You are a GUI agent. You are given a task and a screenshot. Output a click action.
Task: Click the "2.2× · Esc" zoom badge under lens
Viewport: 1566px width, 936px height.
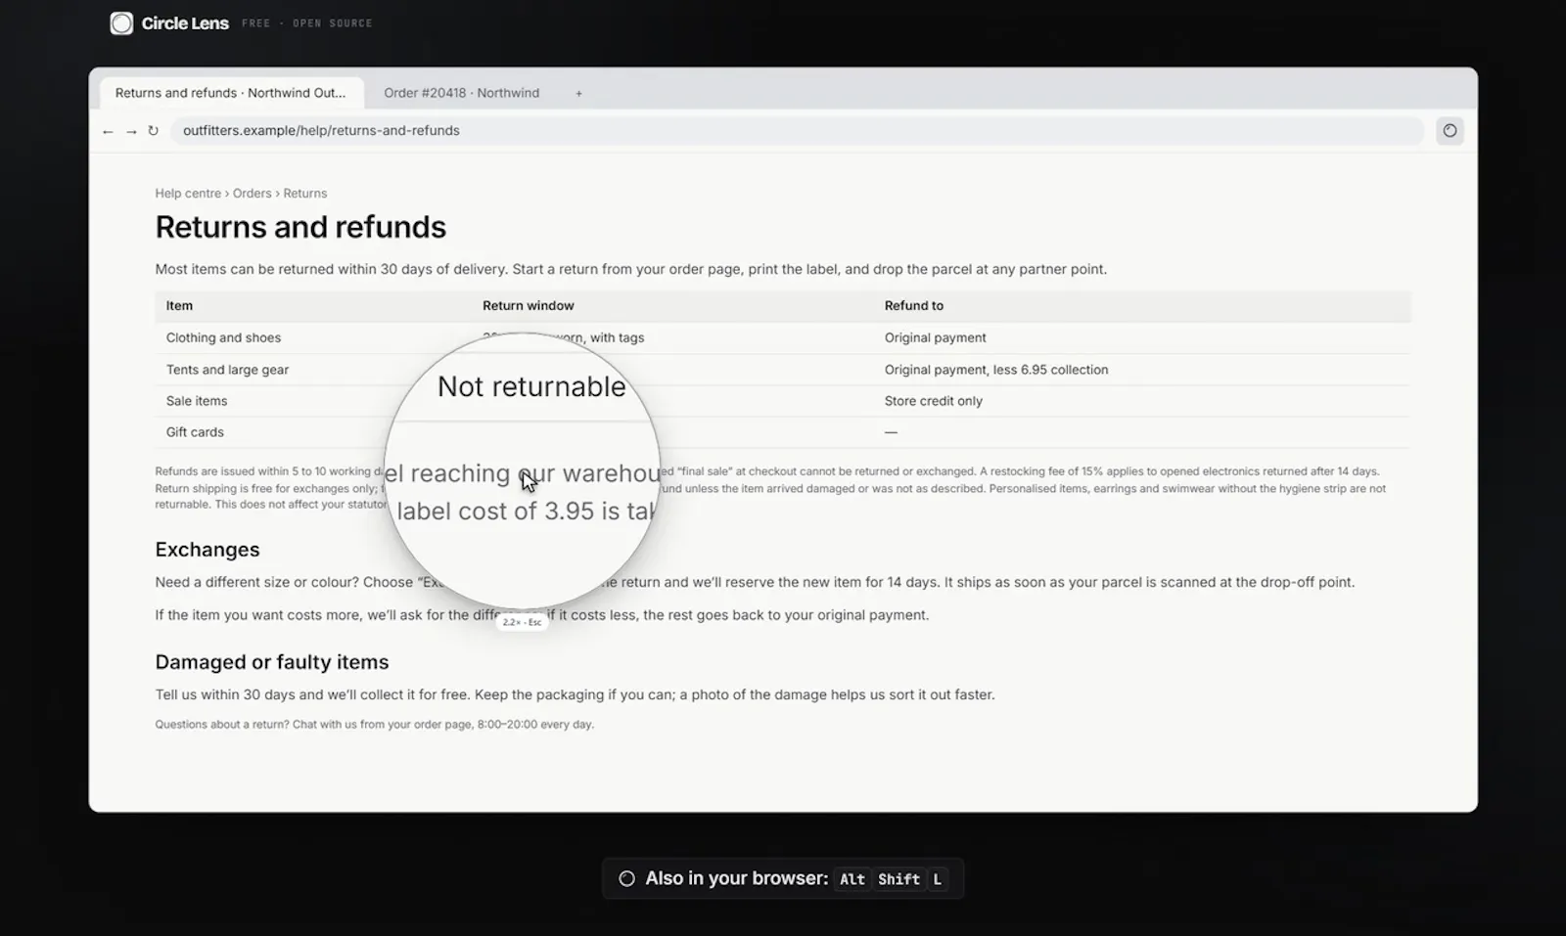pyautogui.click(x=522, y=622)
